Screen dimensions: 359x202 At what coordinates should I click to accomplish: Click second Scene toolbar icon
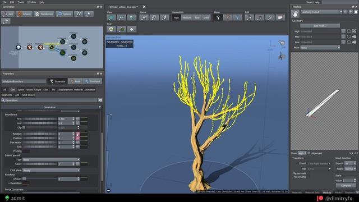[154, 17]
